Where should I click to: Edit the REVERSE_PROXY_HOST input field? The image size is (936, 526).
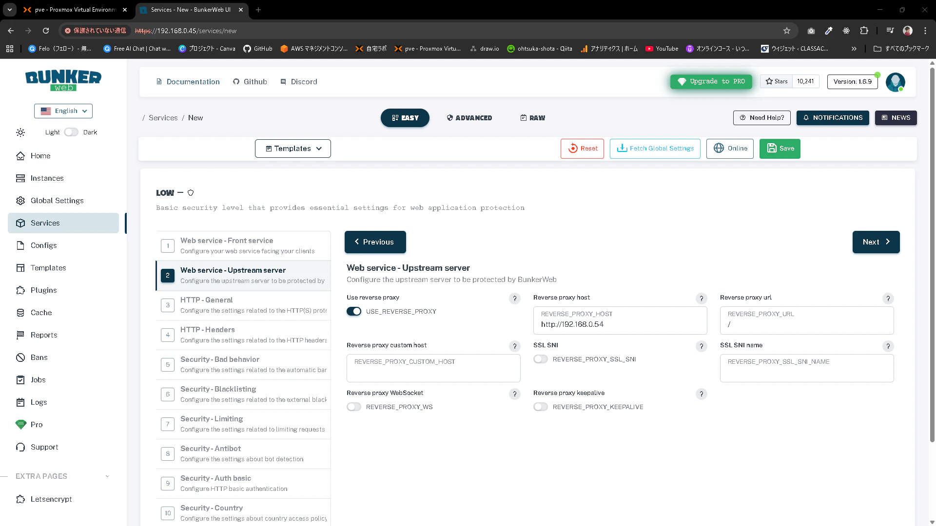[620, 320]
